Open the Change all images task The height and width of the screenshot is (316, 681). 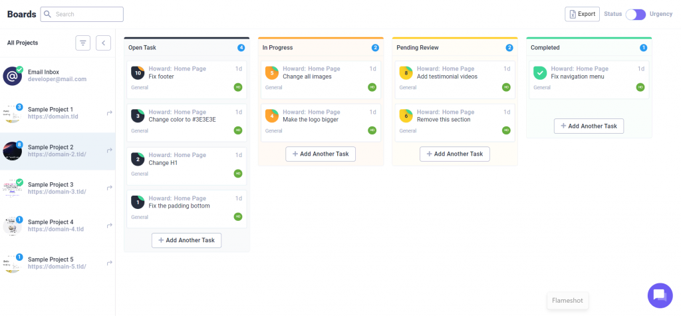[307, 77]
